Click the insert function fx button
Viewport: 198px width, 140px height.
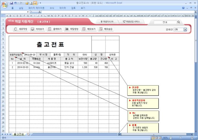pos(40,12)
